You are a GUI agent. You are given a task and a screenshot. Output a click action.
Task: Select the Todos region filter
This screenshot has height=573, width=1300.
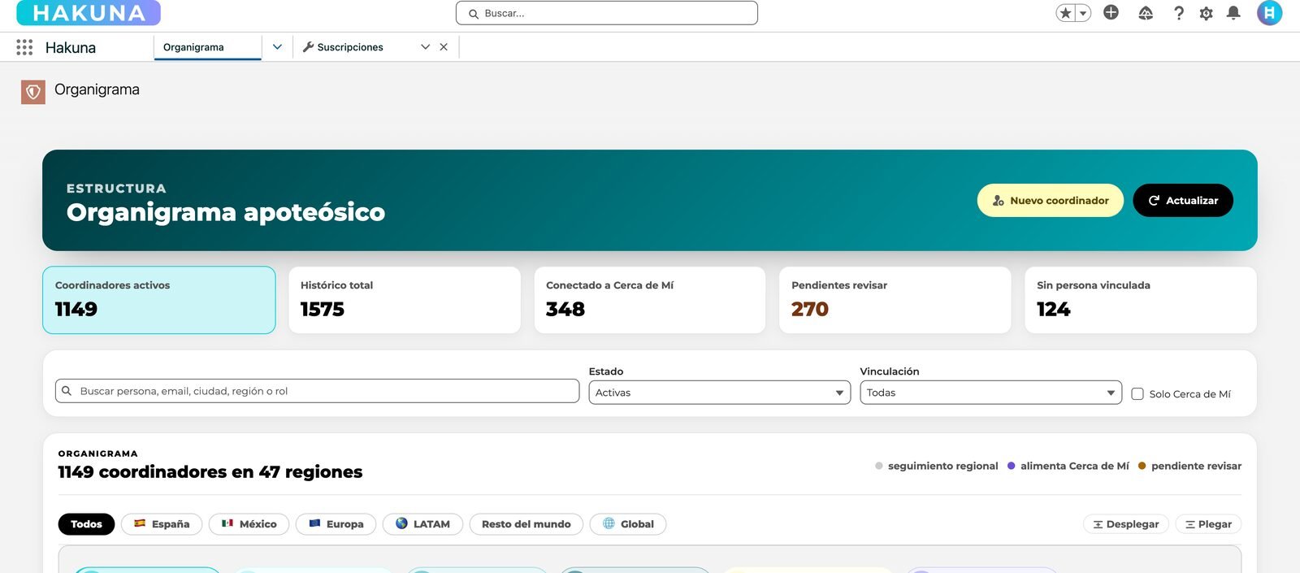click(86, 524)
